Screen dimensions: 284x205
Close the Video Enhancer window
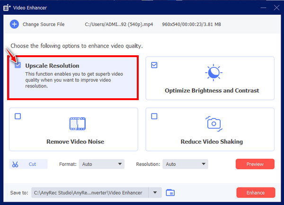pyautogui.click(x=276, y=8)
